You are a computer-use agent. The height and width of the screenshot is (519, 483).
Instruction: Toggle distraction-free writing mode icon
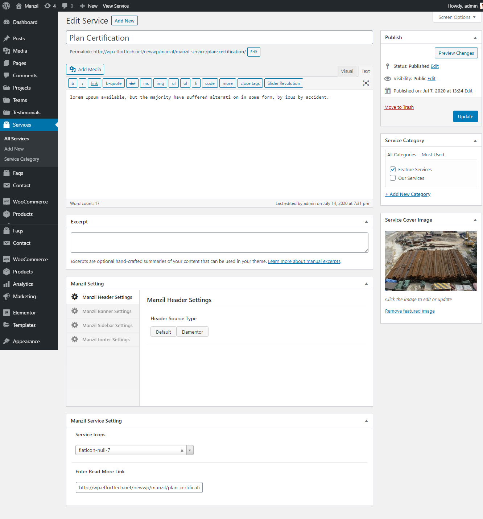tap(366, 83)
